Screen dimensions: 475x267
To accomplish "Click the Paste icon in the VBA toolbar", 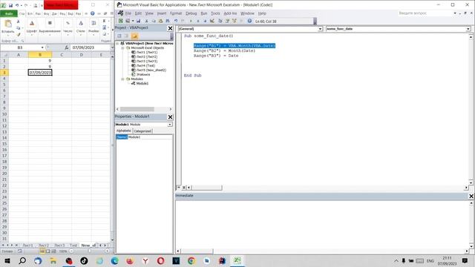I will click(160, 21).
